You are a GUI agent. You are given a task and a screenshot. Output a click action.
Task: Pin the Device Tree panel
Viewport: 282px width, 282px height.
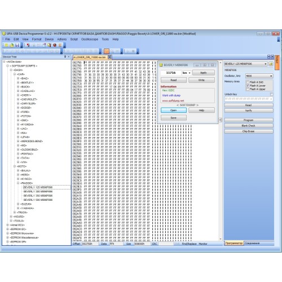[x=65, y=56]
